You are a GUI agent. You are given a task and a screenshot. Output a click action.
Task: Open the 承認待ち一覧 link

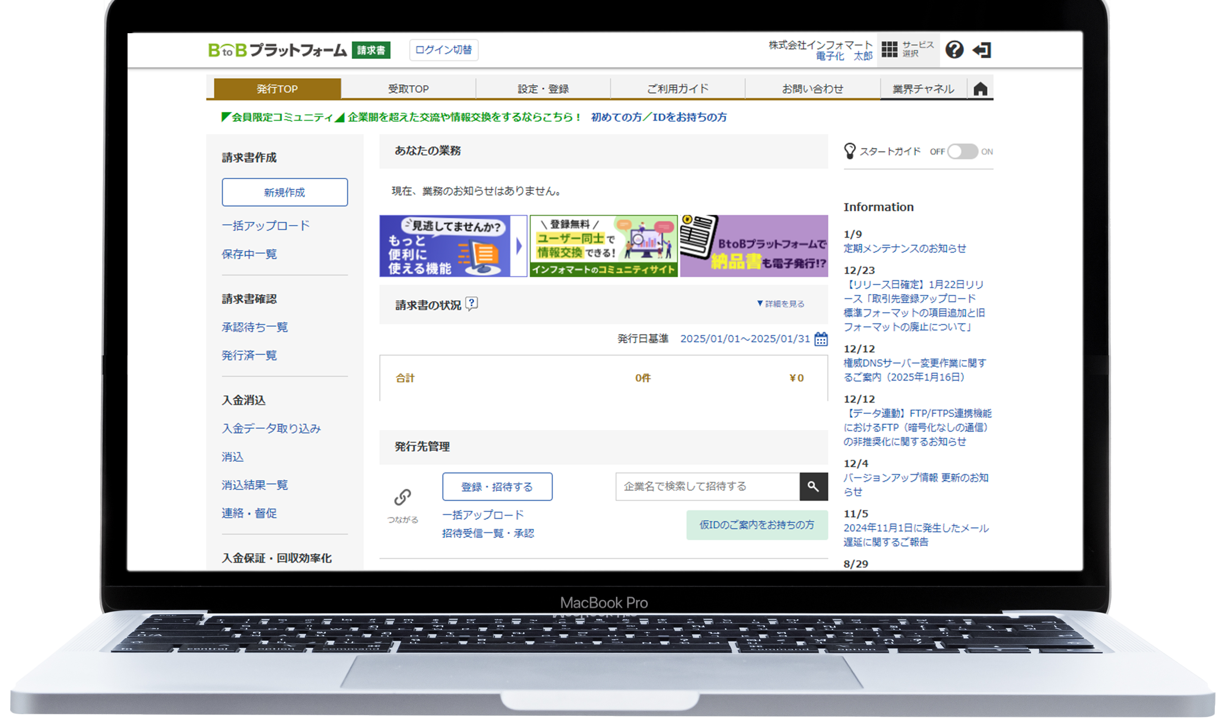click(x=254, y=327)
